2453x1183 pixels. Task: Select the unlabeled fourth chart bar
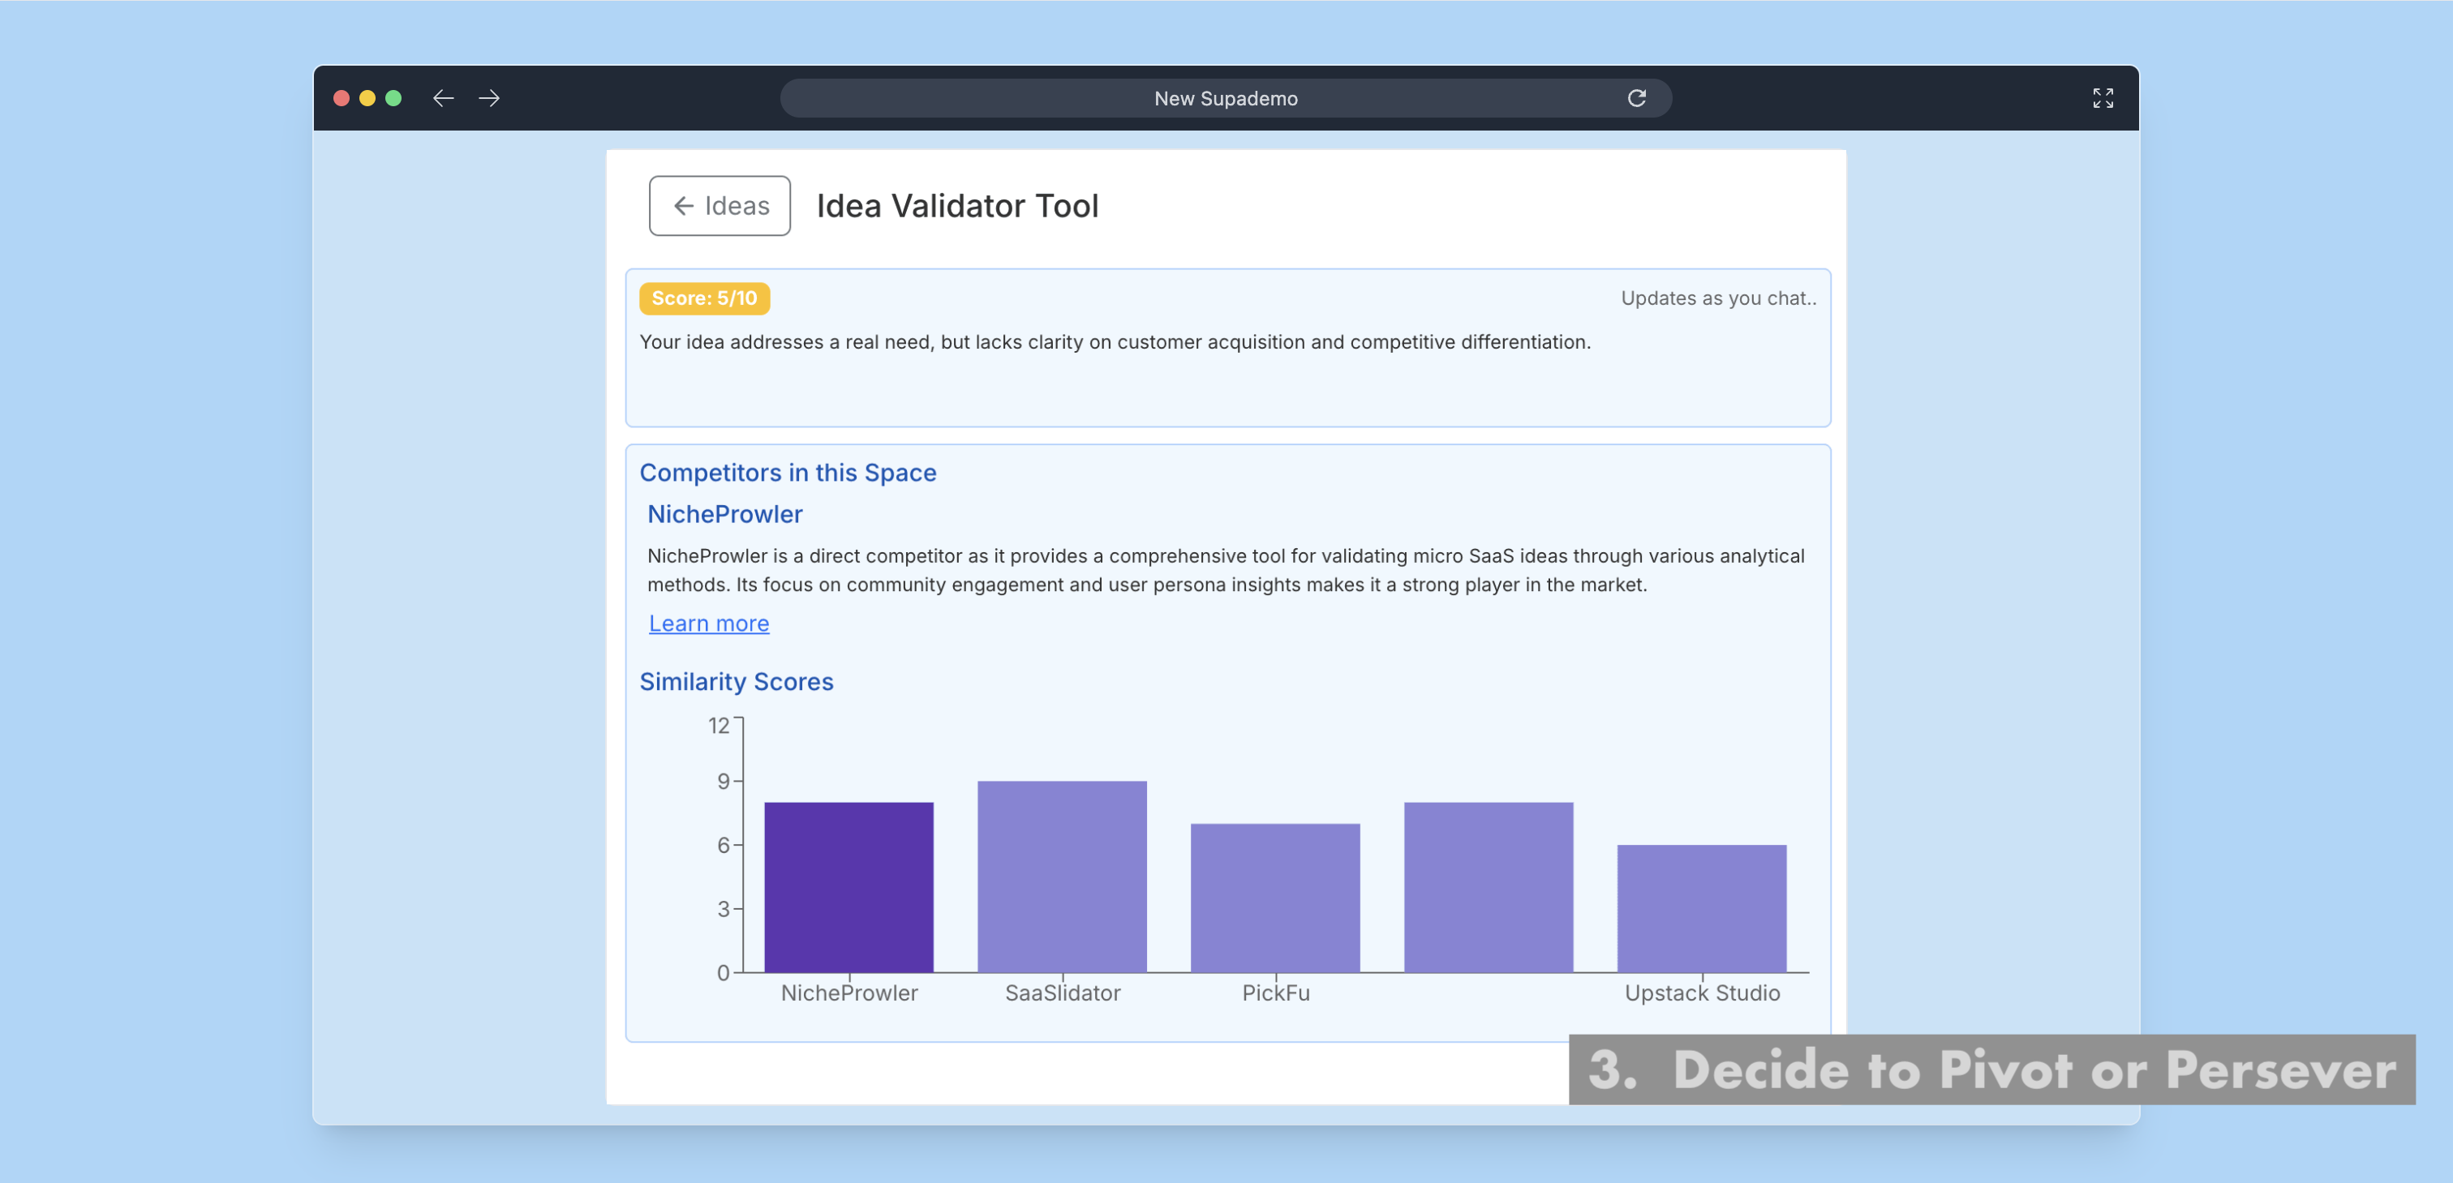pyautogui.click(x=1489, y=886)
